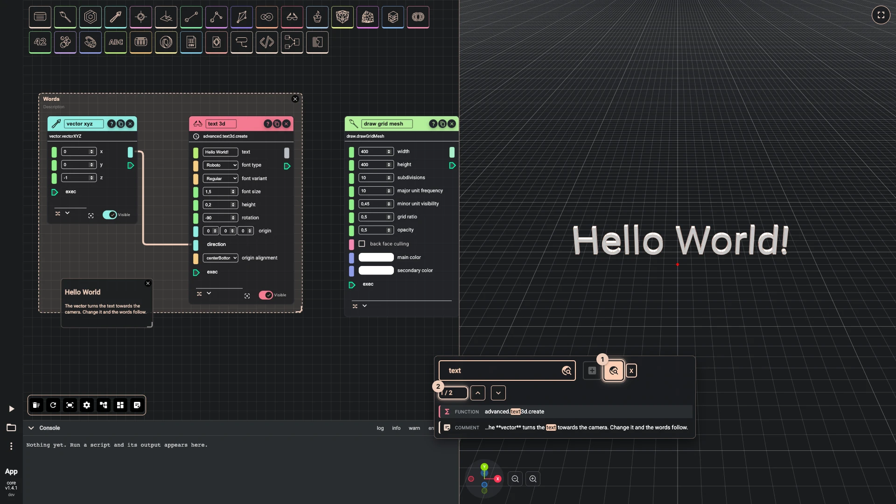The image size is (896, 504).
Task: Go to next search result with down chevron
Action: tap(498, 393)
